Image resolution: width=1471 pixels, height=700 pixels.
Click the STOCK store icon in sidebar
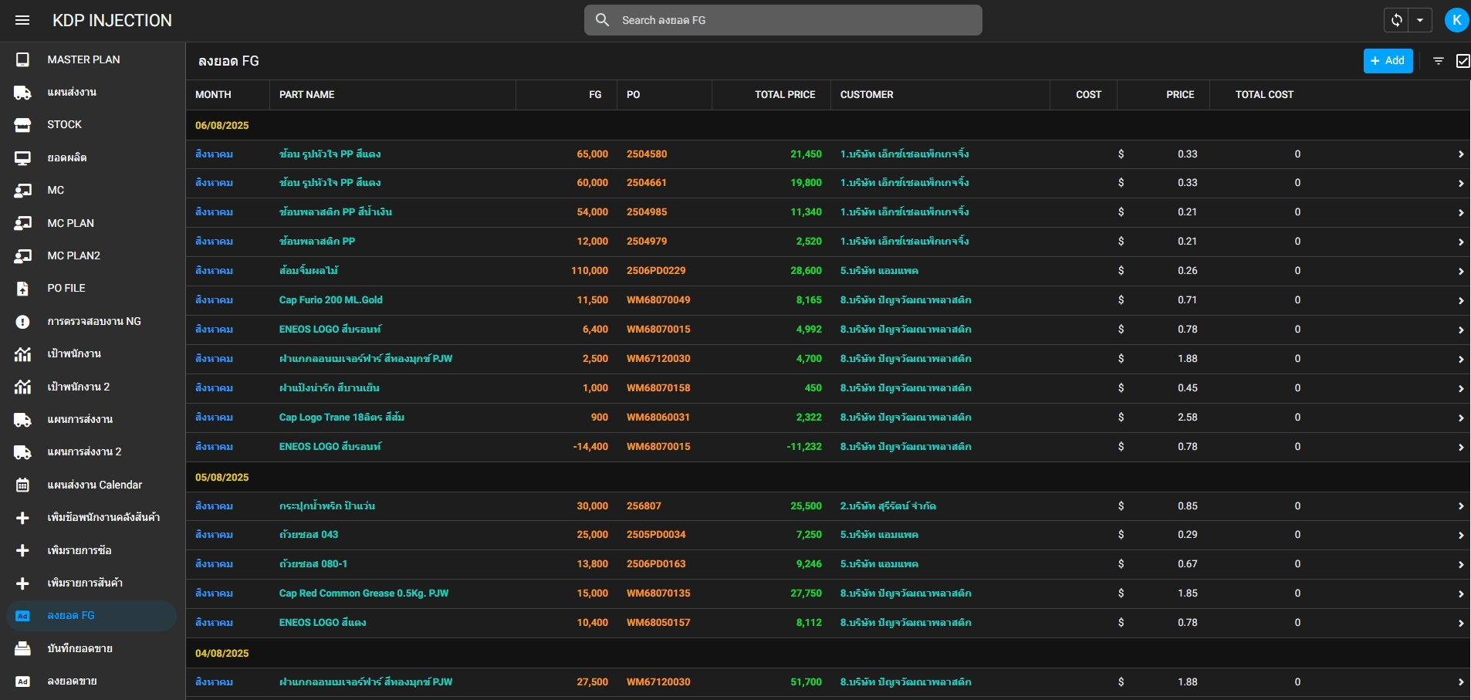coord(22,125)
